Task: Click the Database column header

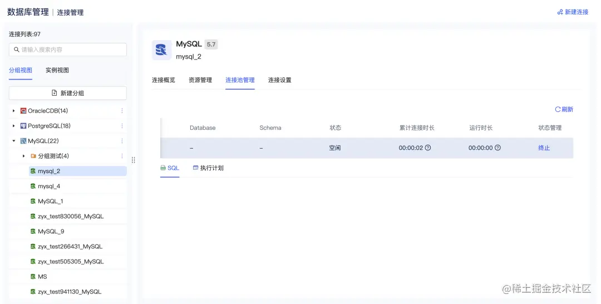Action: tap(203, 128)
